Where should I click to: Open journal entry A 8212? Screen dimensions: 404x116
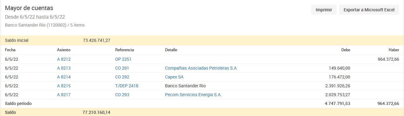pyautogui.click(x=64, y=59)
